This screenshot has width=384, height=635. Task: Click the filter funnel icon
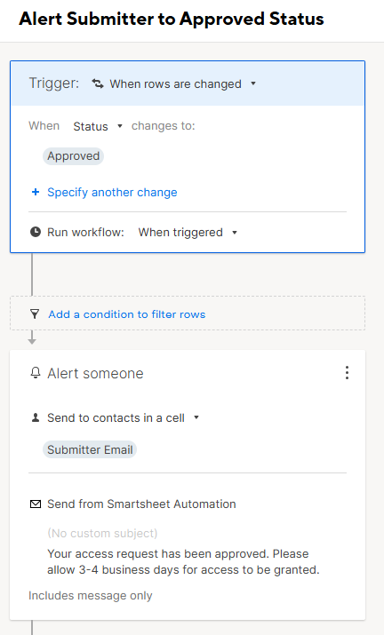[x=35, y=314]
